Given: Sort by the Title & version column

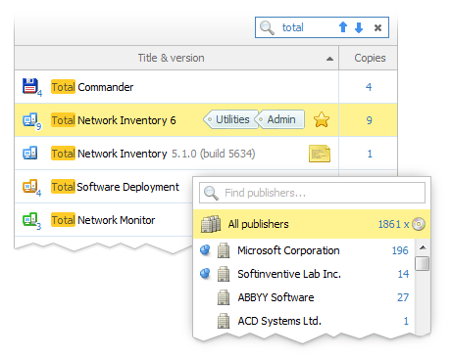Looking at the screenshot, I should tap(176, 58).
